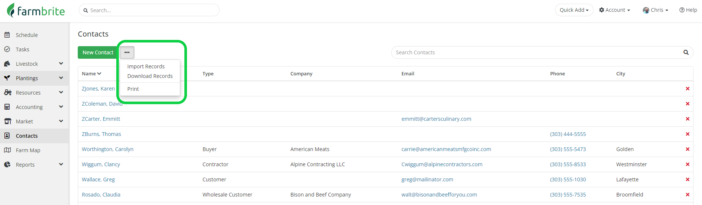Click the Schedule calendar icon in sidebar
702x205 pixels.
click(7, 35)
